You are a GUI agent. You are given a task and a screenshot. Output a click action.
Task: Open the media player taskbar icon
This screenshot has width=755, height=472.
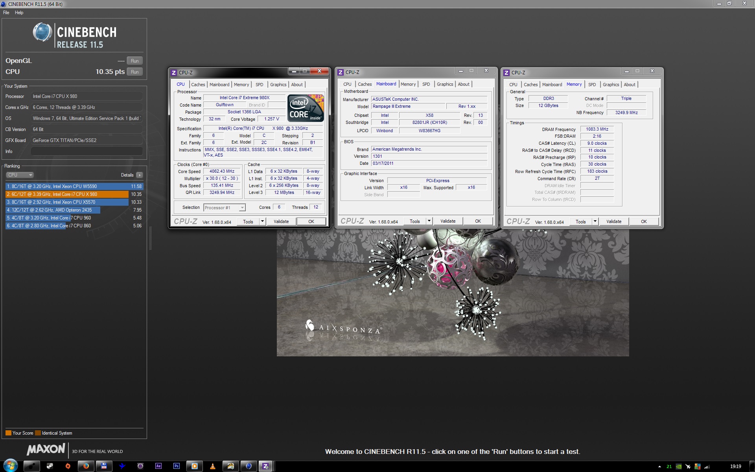click(194, 466)
